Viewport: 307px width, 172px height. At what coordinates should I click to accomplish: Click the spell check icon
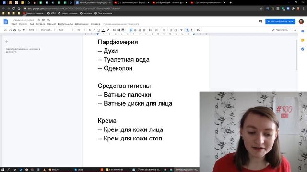pyautogui.click(x=19, y=30)
